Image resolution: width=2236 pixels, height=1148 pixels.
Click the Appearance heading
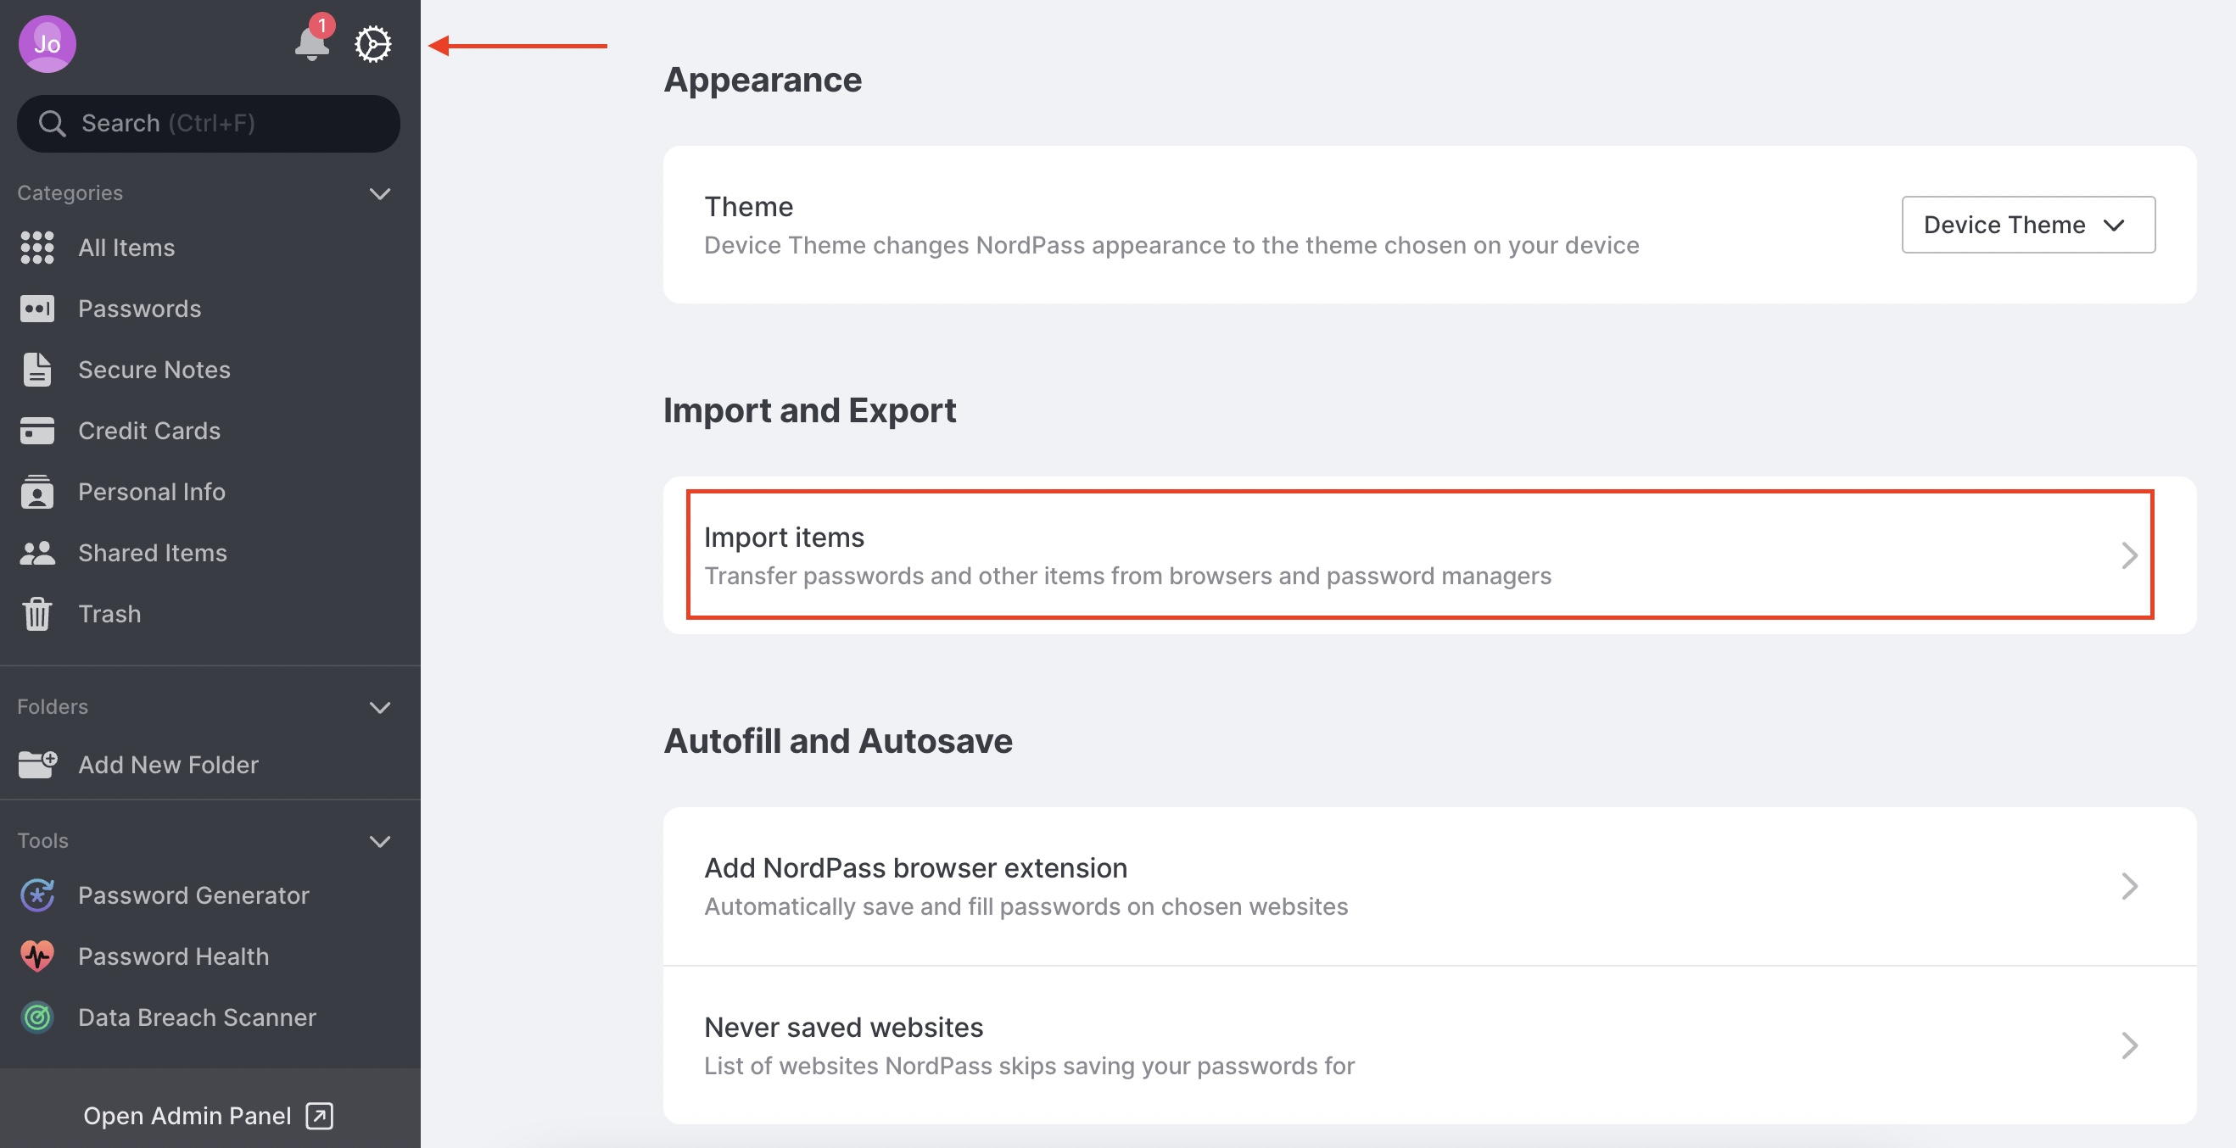(762, 80)
